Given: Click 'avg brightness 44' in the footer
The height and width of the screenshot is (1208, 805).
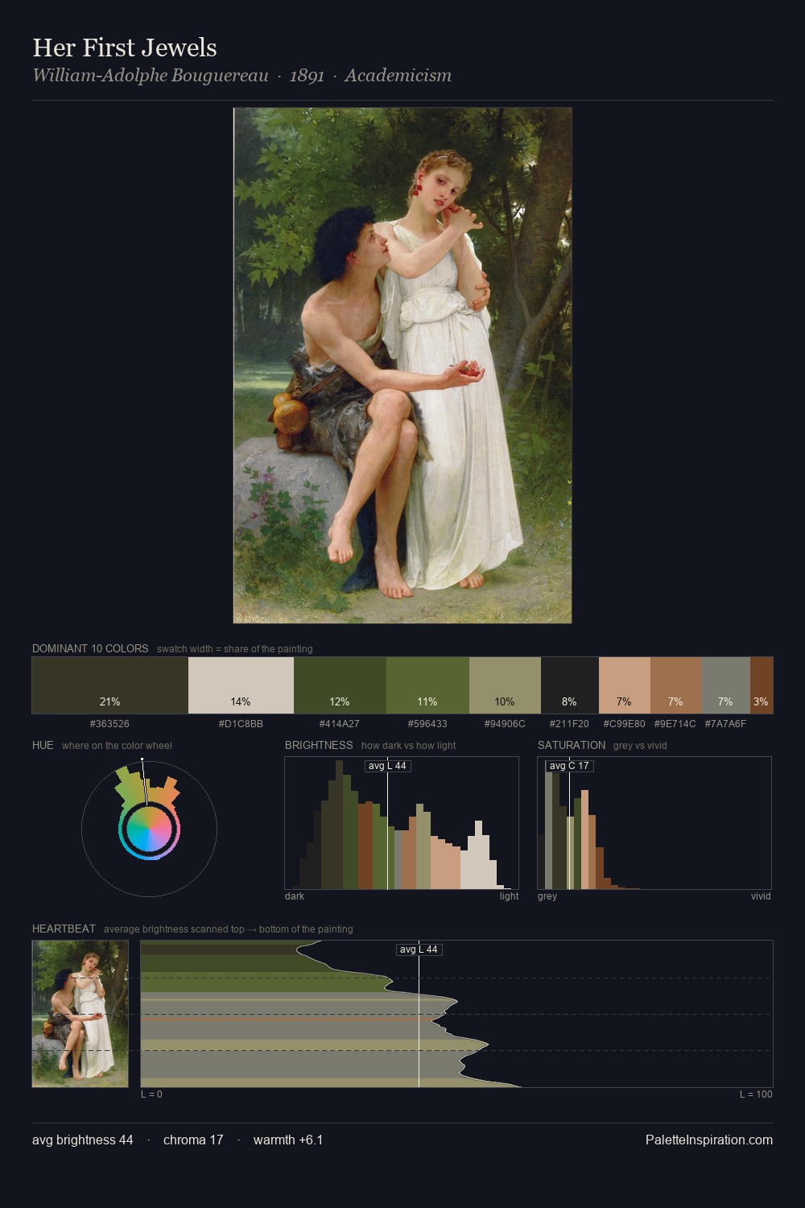Looking at the screenshot, I should (x=83, y=1140).
